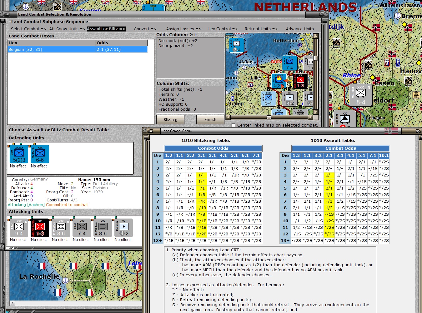This screenshot has width=422, height=313.
Task: Select the attacking X Inf 7-4 unit
Action: coord(82,228)
